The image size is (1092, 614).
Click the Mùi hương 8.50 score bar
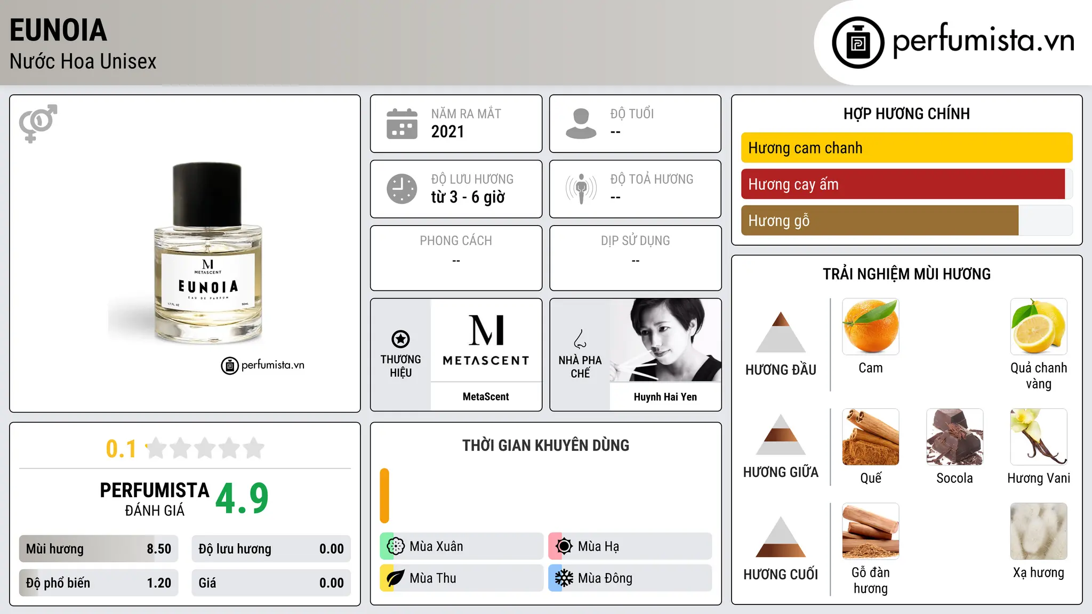(x=99, y=549)
